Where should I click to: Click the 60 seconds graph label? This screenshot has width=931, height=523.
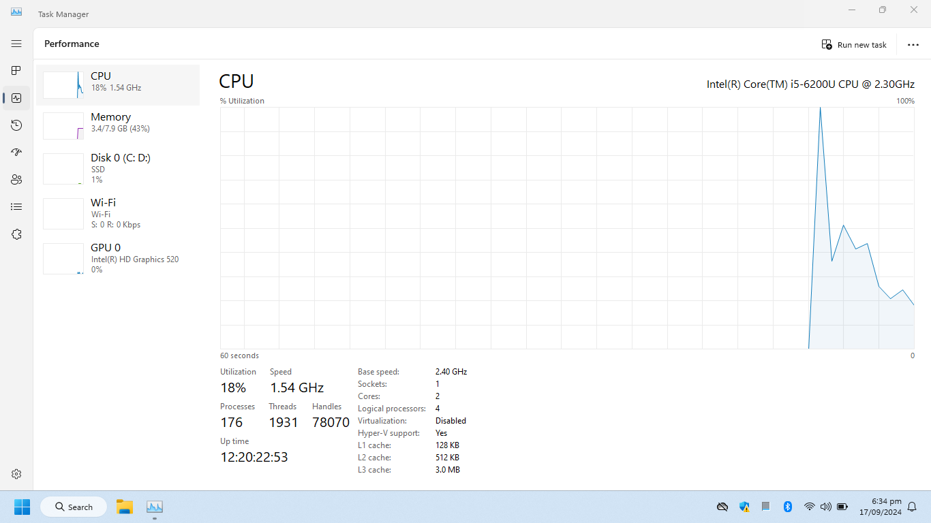[x=239, y=355]
